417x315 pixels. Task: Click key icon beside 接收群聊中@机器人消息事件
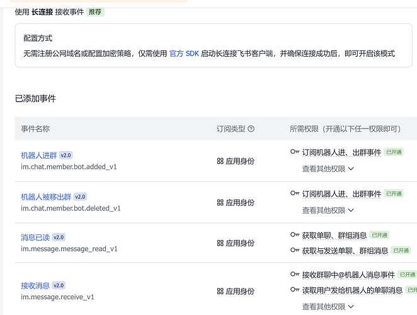click(x=295, y=275)
